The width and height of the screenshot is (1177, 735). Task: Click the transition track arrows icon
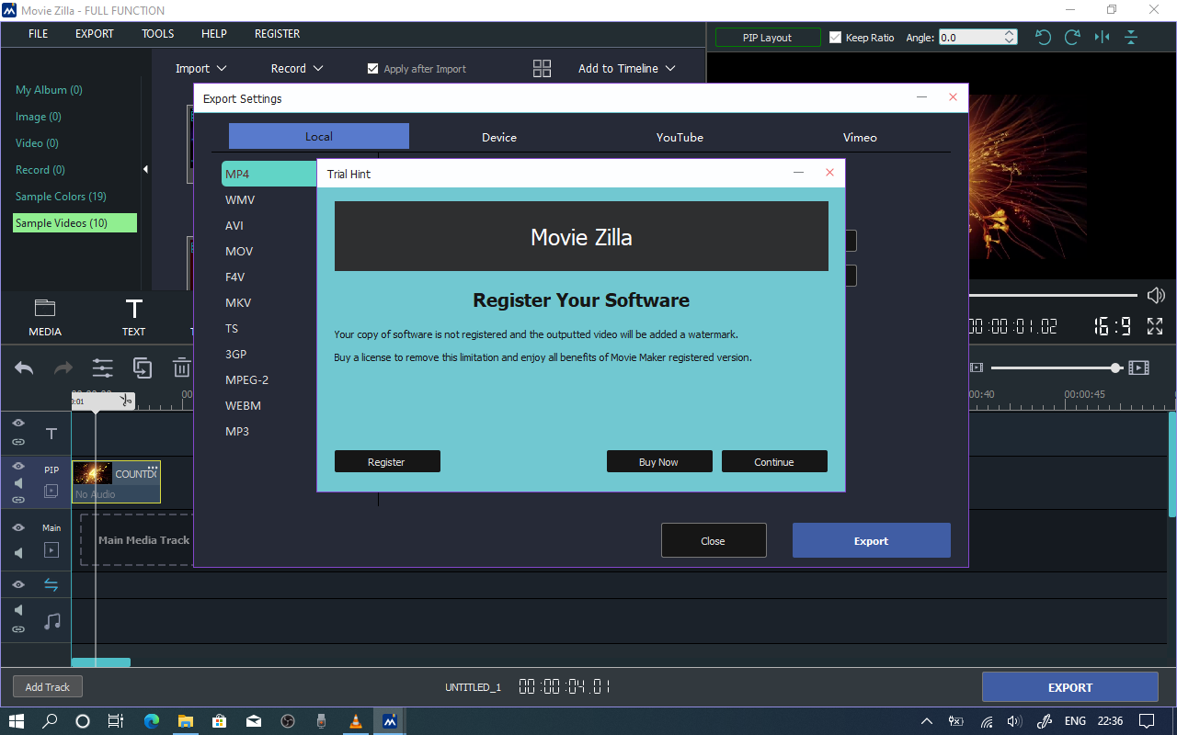pyautogui.click(x=51, y=585)
